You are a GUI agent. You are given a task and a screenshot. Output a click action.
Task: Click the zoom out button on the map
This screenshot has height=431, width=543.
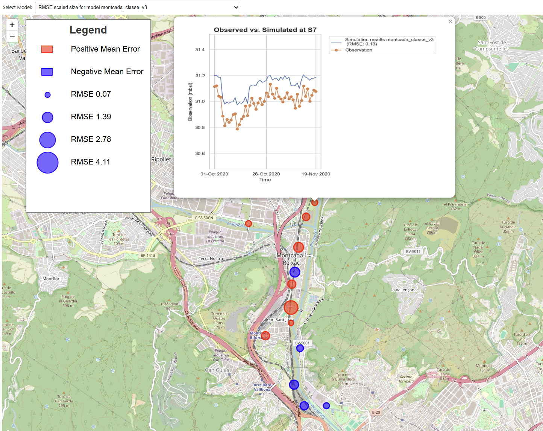[x=12, y=36]
